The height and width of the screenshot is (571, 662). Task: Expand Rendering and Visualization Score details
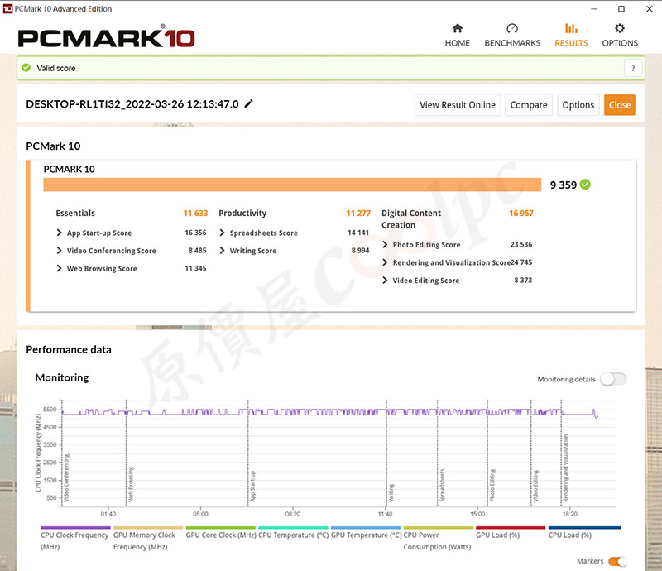click(385, 262)
